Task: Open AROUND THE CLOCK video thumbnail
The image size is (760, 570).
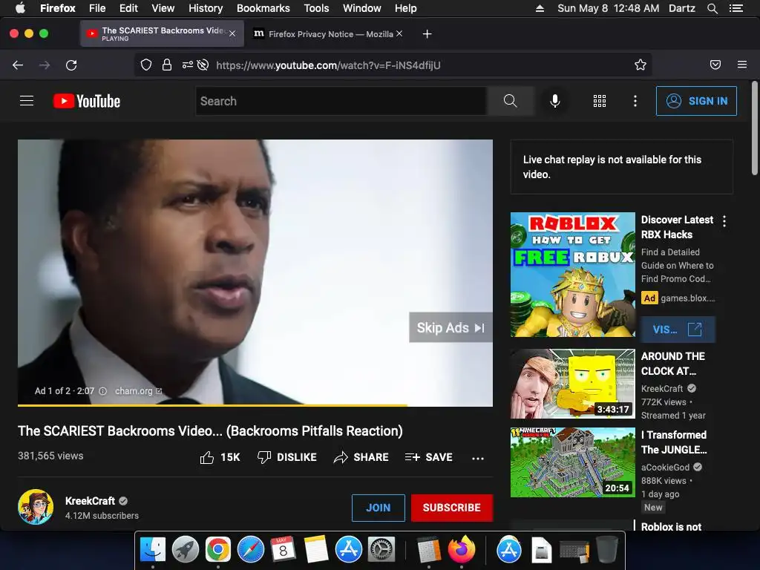Action: coord(572,384)
